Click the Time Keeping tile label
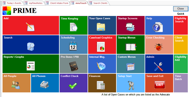This screenshot has height=97, width=189. tap(70, 19)
